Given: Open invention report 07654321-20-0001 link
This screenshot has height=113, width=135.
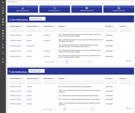Looking at the screenshot, I should point(15,46).
